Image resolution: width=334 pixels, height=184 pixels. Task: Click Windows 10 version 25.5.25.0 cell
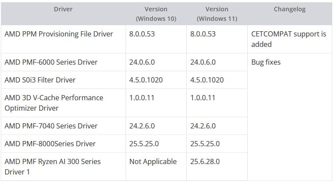(x=144, y=144)
